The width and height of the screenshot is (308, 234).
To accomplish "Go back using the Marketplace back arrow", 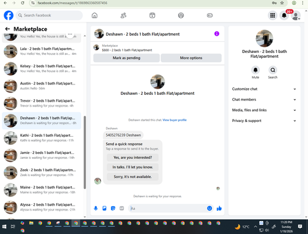I will (7, 29).
